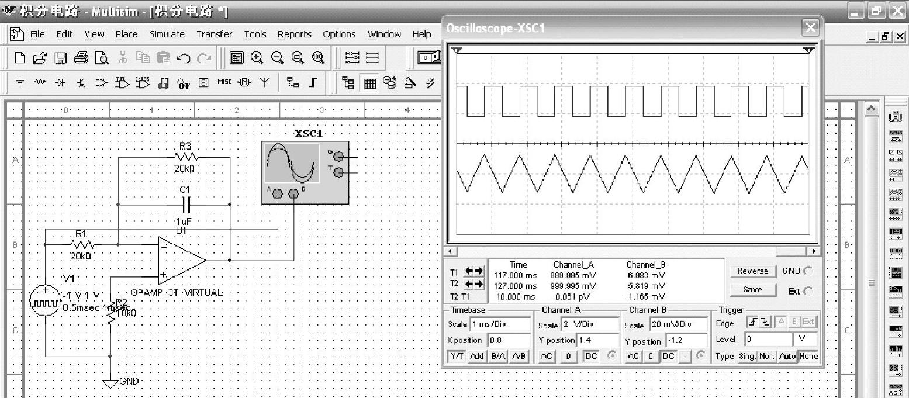Open the Sources component group
909x398 pixels.
pos(19,82)
